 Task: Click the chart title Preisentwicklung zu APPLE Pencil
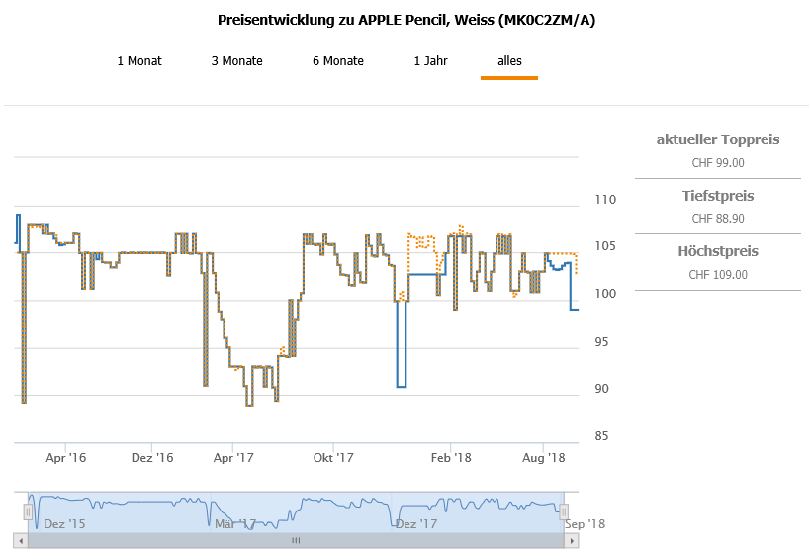coord(405,20)
